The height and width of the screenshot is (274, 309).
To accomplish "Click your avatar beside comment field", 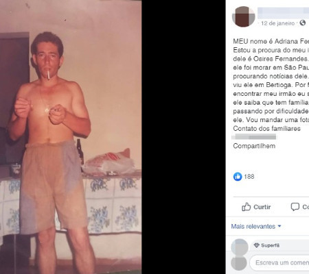I will [239, 263].
